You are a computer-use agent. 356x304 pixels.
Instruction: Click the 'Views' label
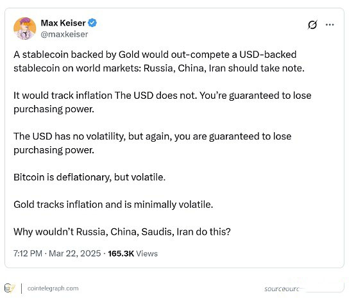(x=147, y=253)
